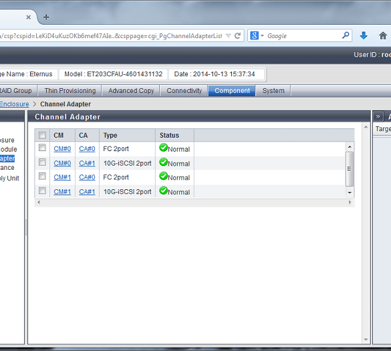Select the Power Supply Unit sidebar item

(9, 179)
